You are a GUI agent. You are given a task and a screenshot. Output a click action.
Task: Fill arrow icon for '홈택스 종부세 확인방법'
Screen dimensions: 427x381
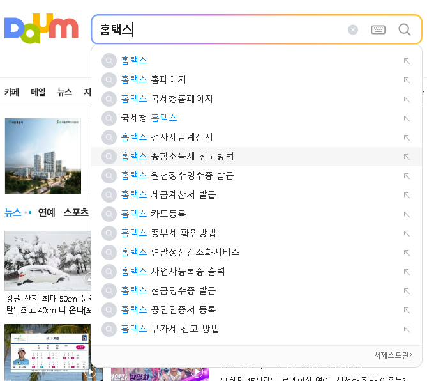click(x=407, y=234)
